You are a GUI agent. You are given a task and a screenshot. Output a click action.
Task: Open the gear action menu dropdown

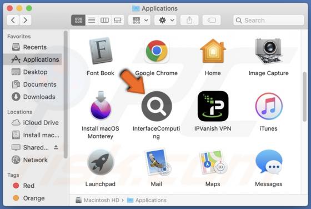[165, 20]
